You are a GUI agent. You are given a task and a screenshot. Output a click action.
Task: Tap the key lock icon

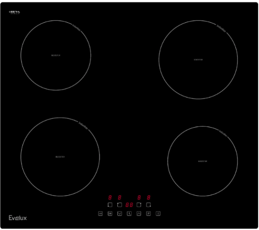click(x=100, y=213)
